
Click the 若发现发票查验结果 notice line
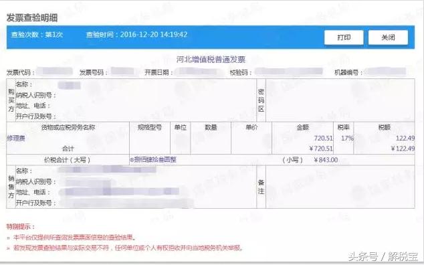coord(128,248)
